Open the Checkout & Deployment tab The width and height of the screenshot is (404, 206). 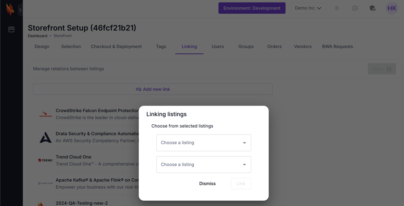point(116,47)
